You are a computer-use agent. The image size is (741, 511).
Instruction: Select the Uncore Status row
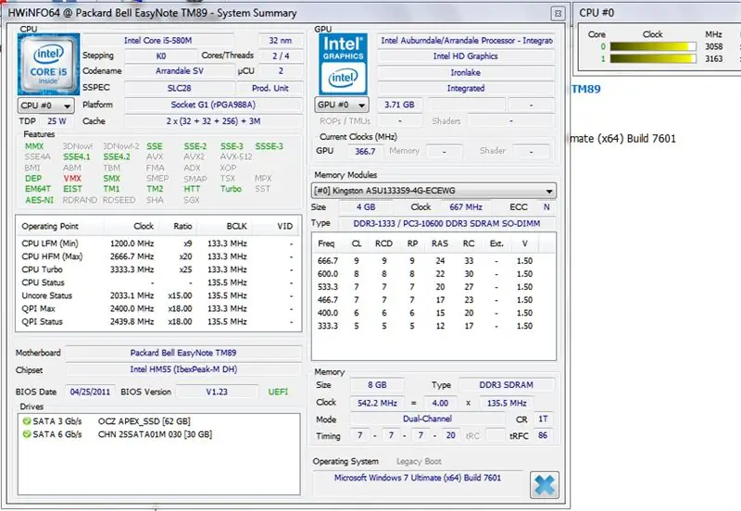(x=158, y=295)
